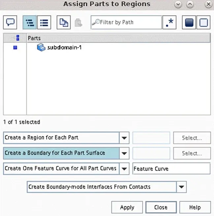Click the select-all filled square icon
This screenshot has width=214, height=216.
coord(189,22)
